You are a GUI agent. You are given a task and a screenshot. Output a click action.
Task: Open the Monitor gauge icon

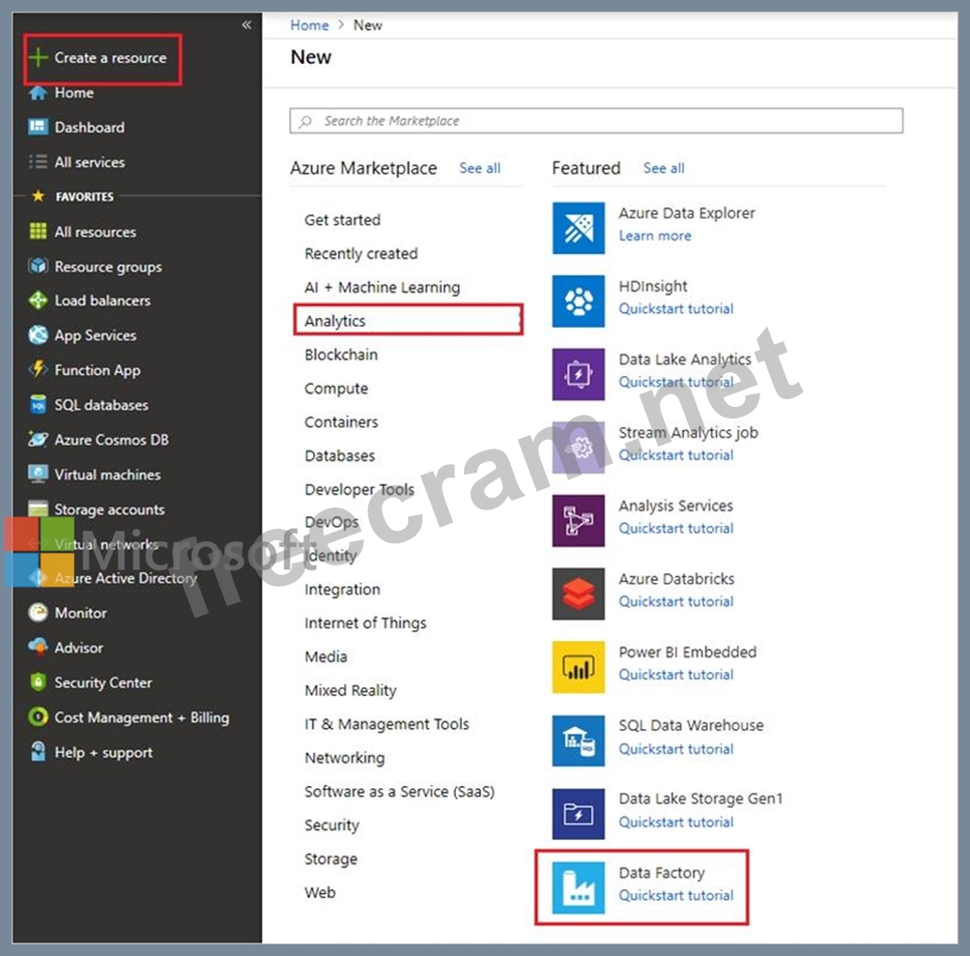pyautogui.click(x=38, y=613)
